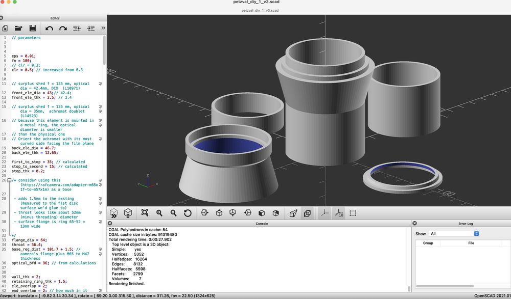Toggle scale markers on the axes
This screenshot has width=511, height=299.
[338, 213]
